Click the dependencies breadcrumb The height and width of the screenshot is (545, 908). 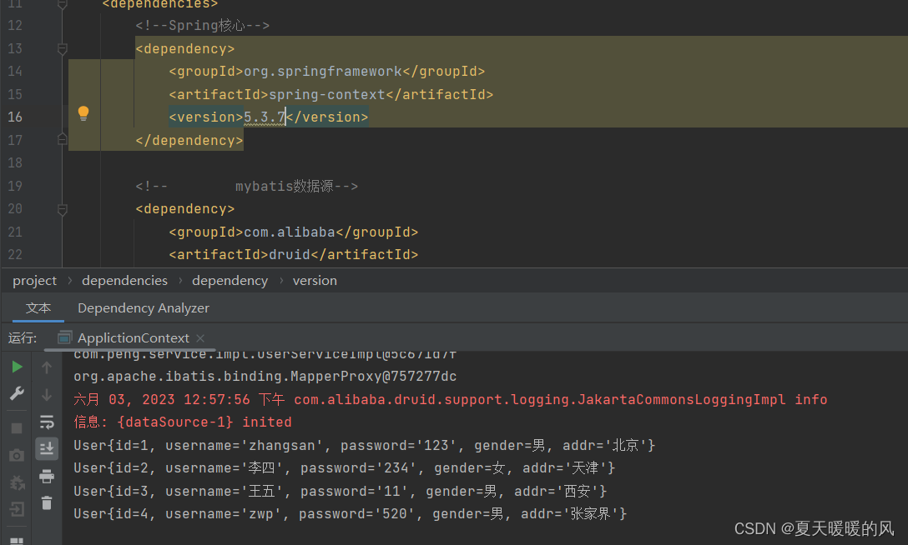(124, 281)
